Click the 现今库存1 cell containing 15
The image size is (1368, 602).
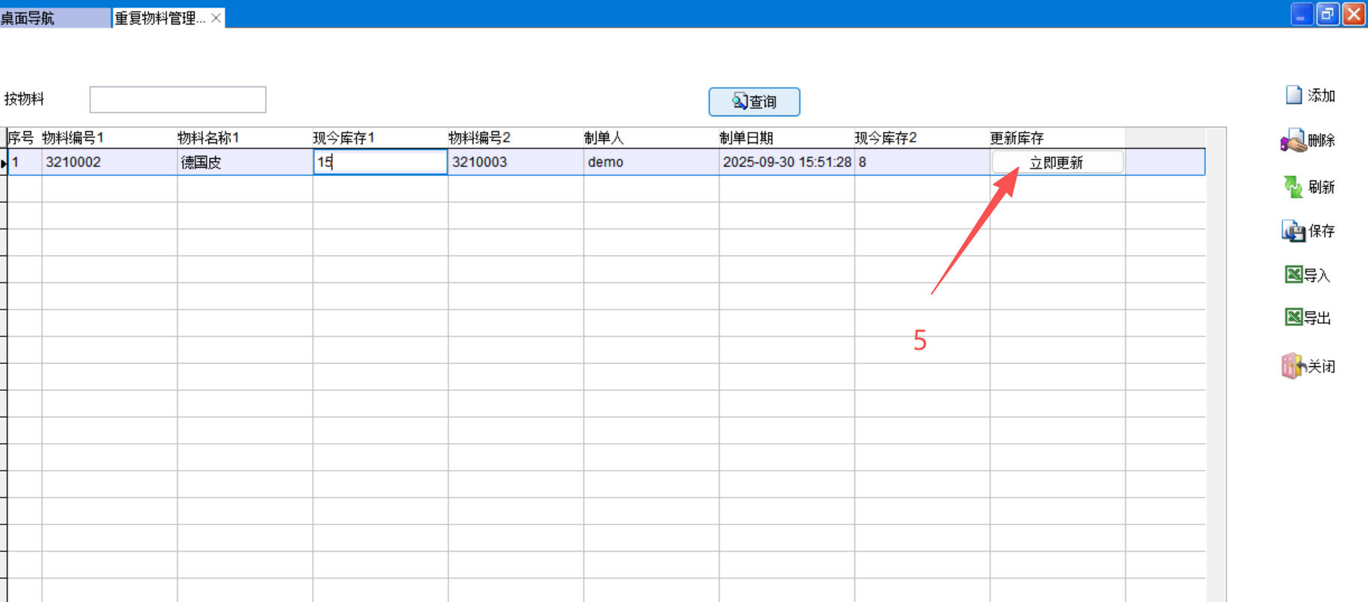pyautogui.click(x=380, y=162)
